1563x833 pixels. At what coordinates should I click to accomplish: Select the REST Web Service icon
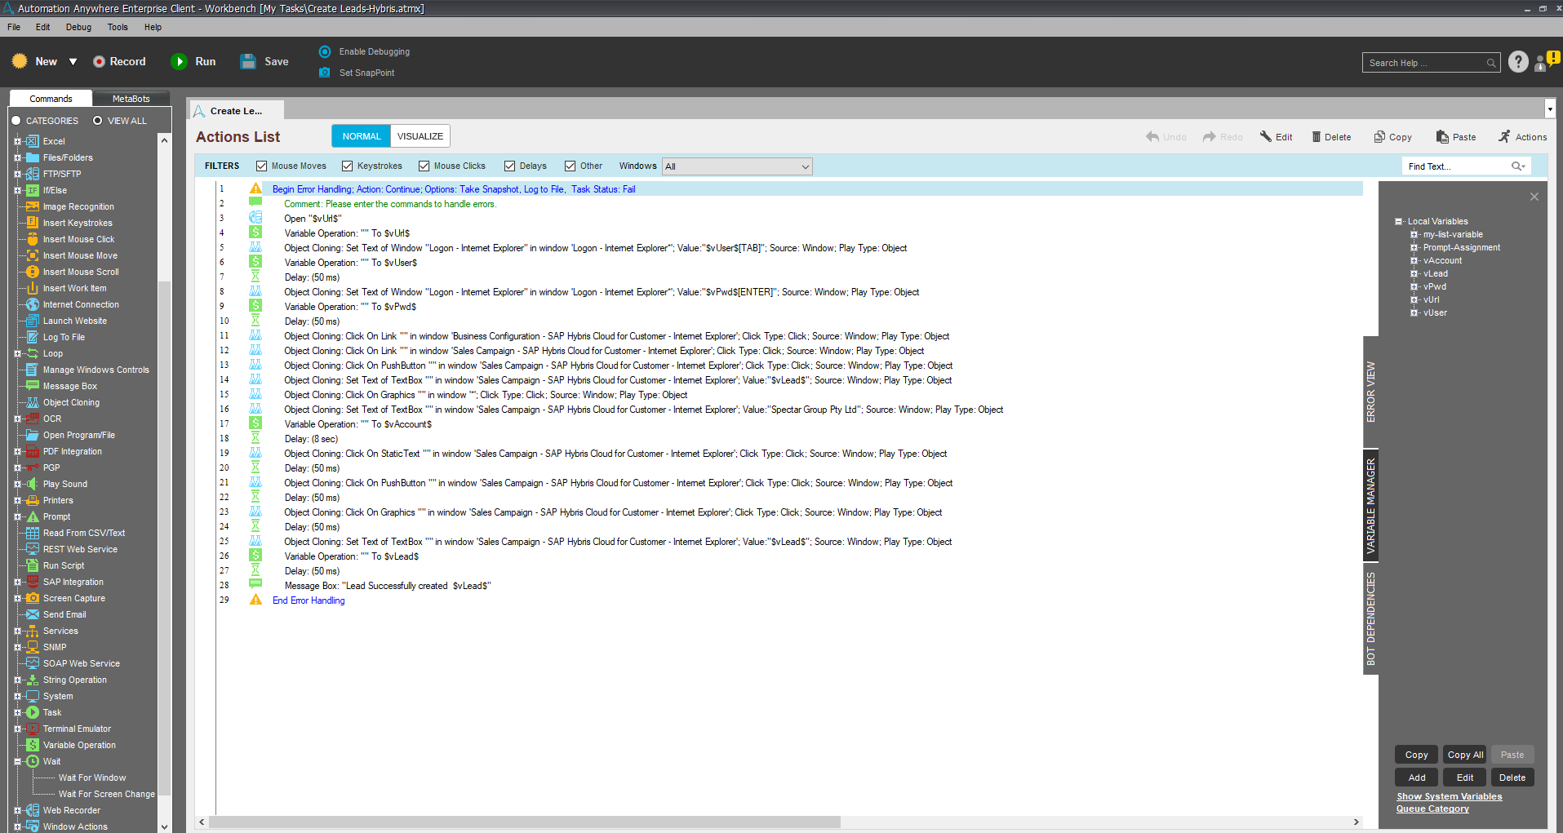(33, 549)
